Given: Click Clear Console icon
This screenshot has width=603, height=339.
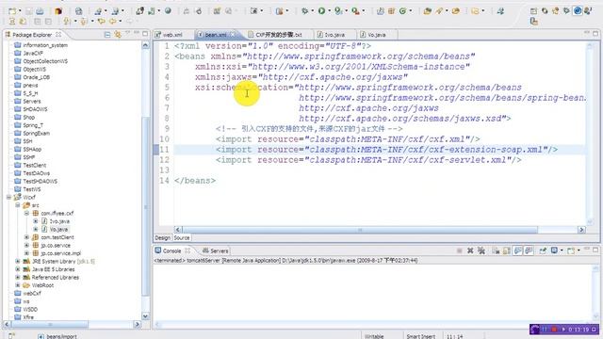Looking at the screenshot, I should click(x=496, y=250).
